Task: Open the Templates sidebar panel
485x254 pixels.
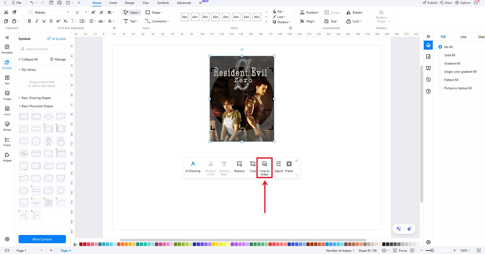Action: click(7, 49)
